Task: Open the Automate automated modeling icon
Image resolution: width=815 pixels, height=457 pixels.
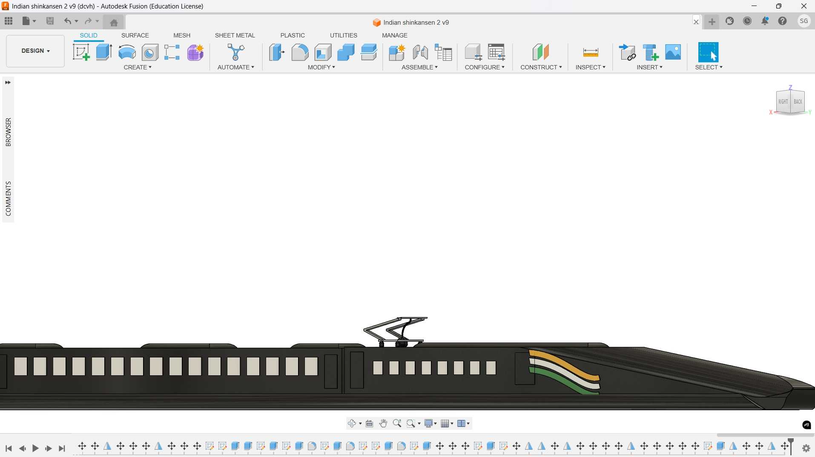Action: [235, 52]
